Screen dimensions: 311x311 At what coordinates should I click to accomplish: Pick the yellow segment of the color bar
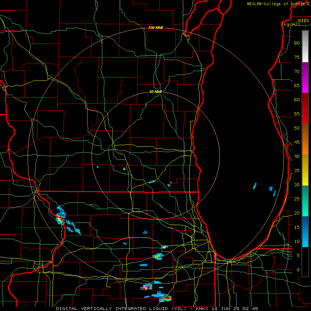pyautogui.click(x=305, y=170)
